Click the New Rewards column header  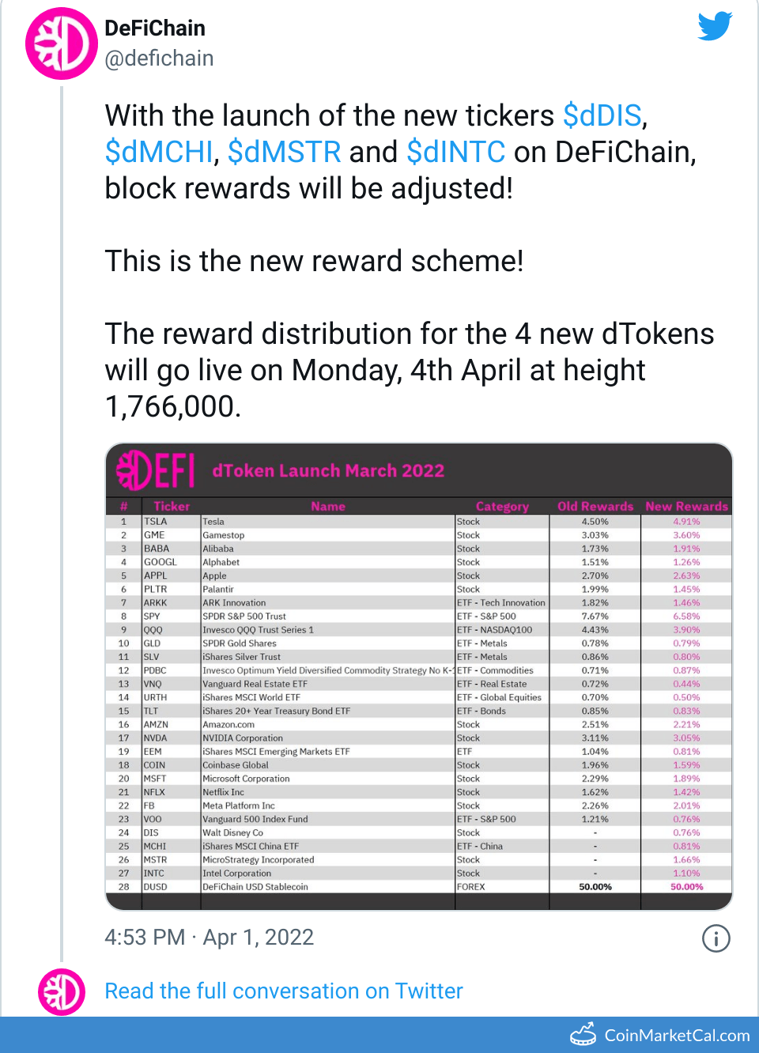point(686,507)
